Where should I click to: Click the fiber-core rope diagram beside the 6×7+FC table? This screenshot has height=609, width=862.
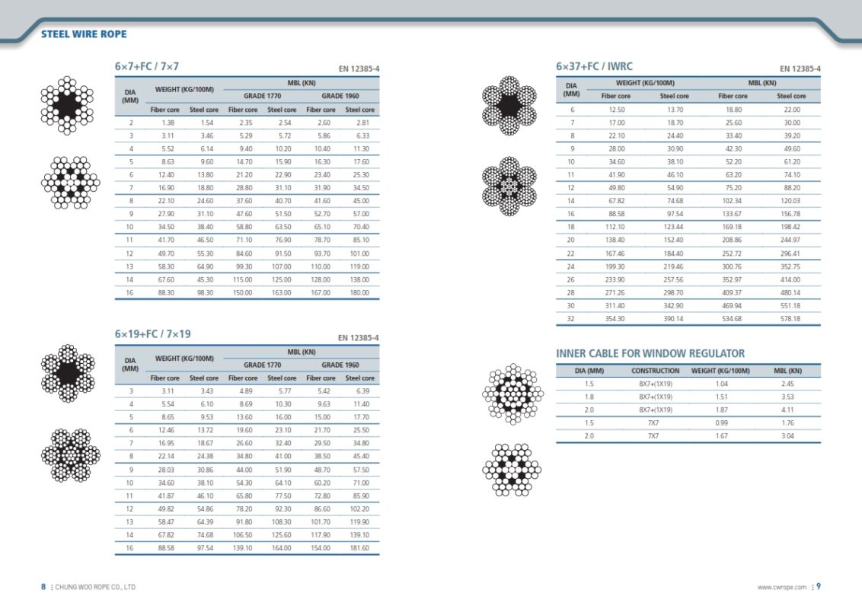68,105
